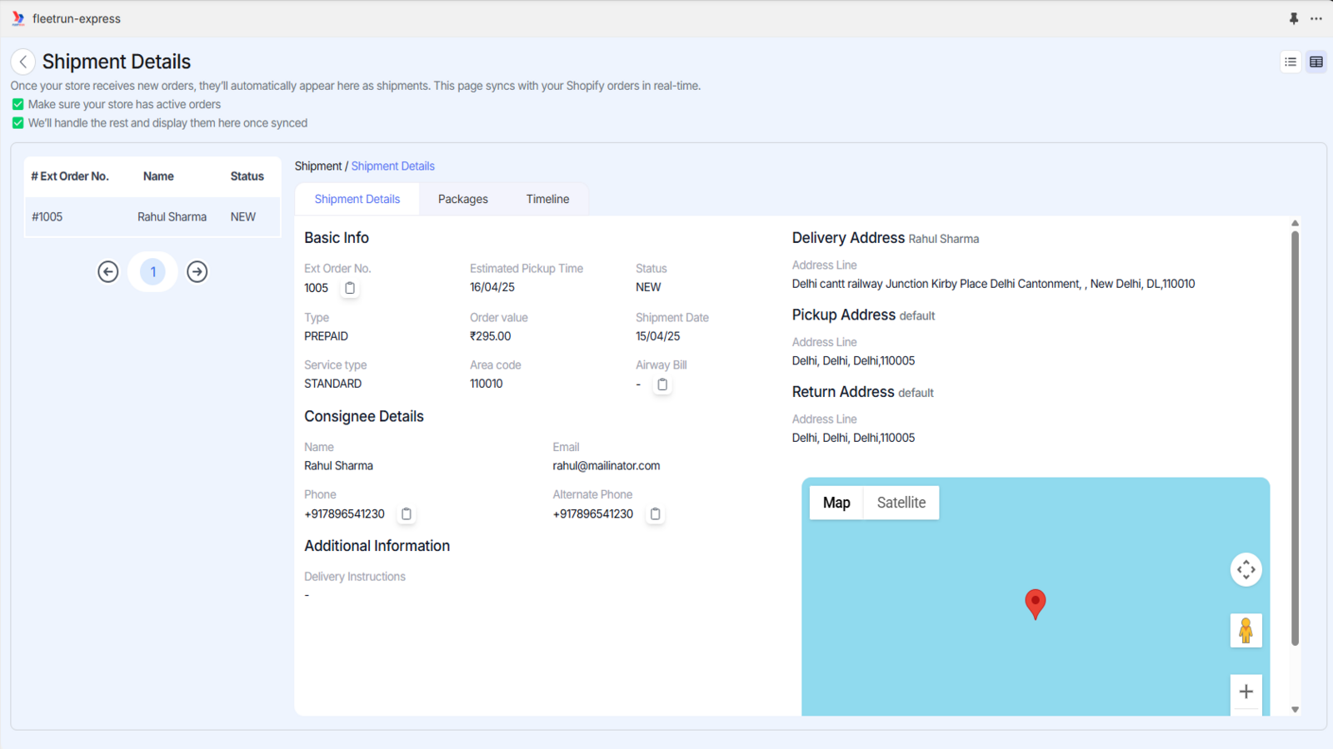Open the three-dot overflow menu
The height and width of the screenshot is (749, 1333).
tap(1317, 18)
